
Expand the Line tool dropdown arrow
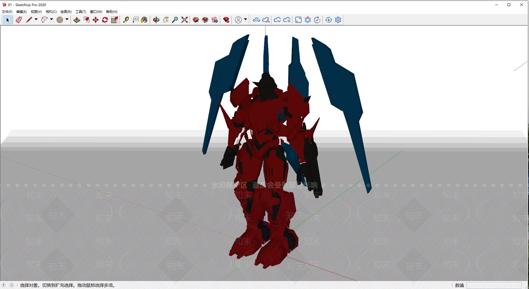click(x=36, y=19)
